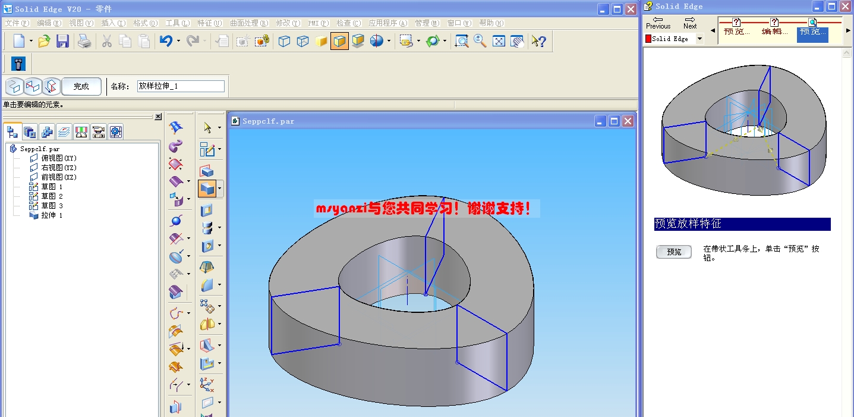Click Previous in the Solid Edge help window
854x417 pixels.
tap(658, 23)
